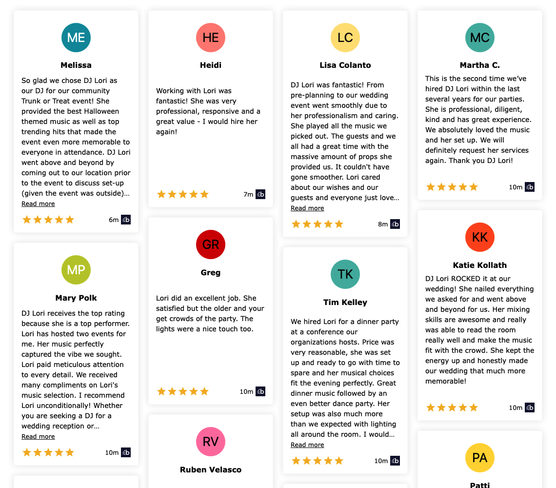Screen dimensions: 556x488
Task: Click the Bark icon on Greg's review
Action: (x=260, y=391)
